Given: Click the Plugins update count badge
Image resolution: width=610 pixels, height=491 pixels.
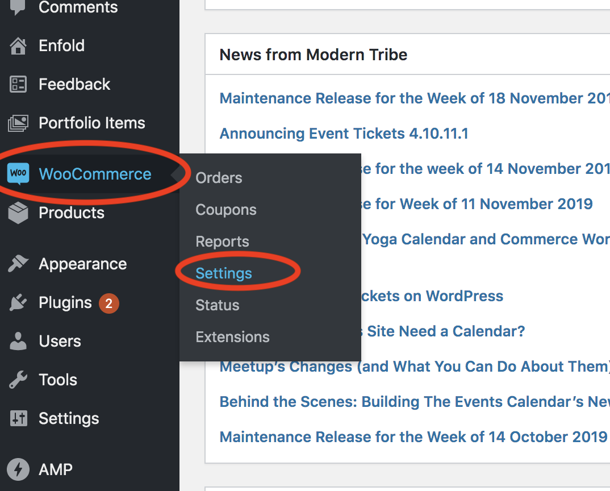Looking at the screenshot, I should [109, 303].
